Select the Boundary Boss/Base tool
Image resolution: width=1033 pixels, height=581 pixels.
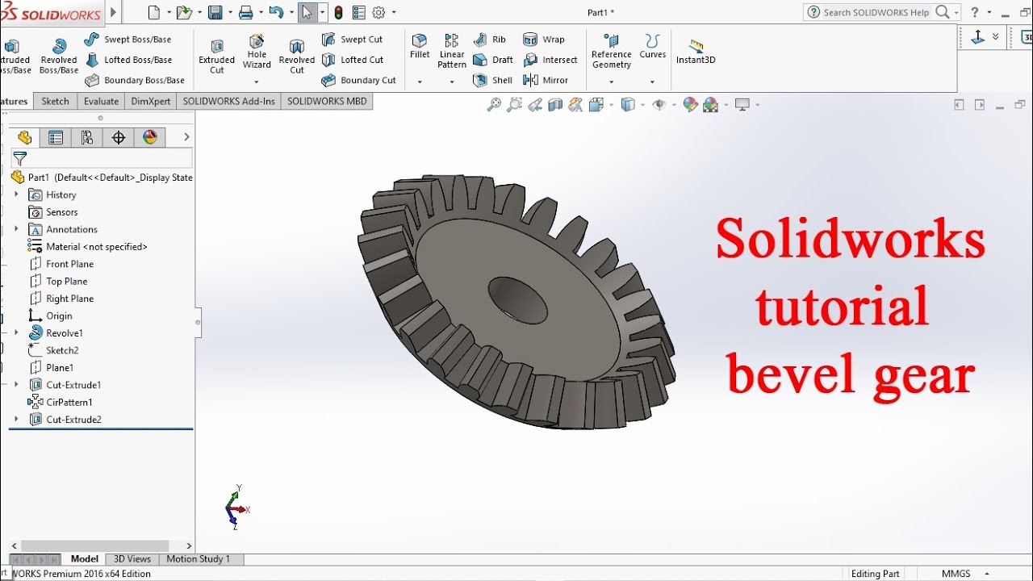(134, 80)
